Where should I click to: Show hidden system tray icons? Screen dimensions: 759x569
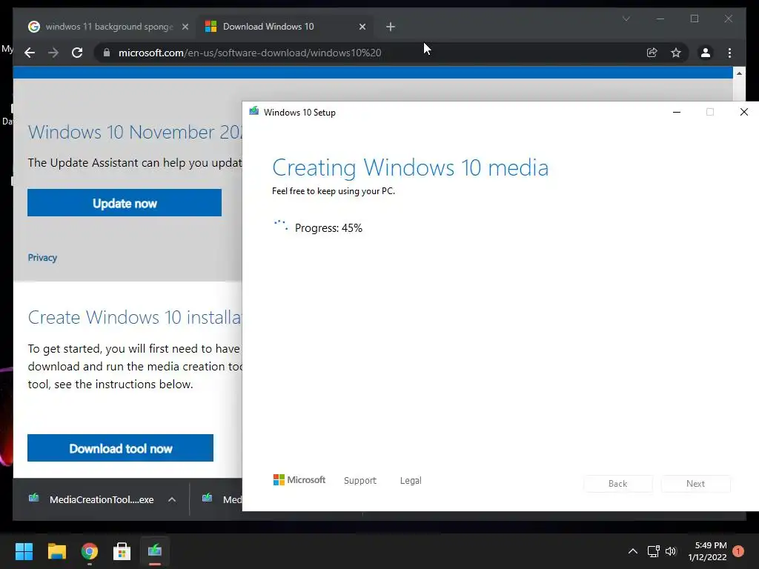(x=633, y=551)
